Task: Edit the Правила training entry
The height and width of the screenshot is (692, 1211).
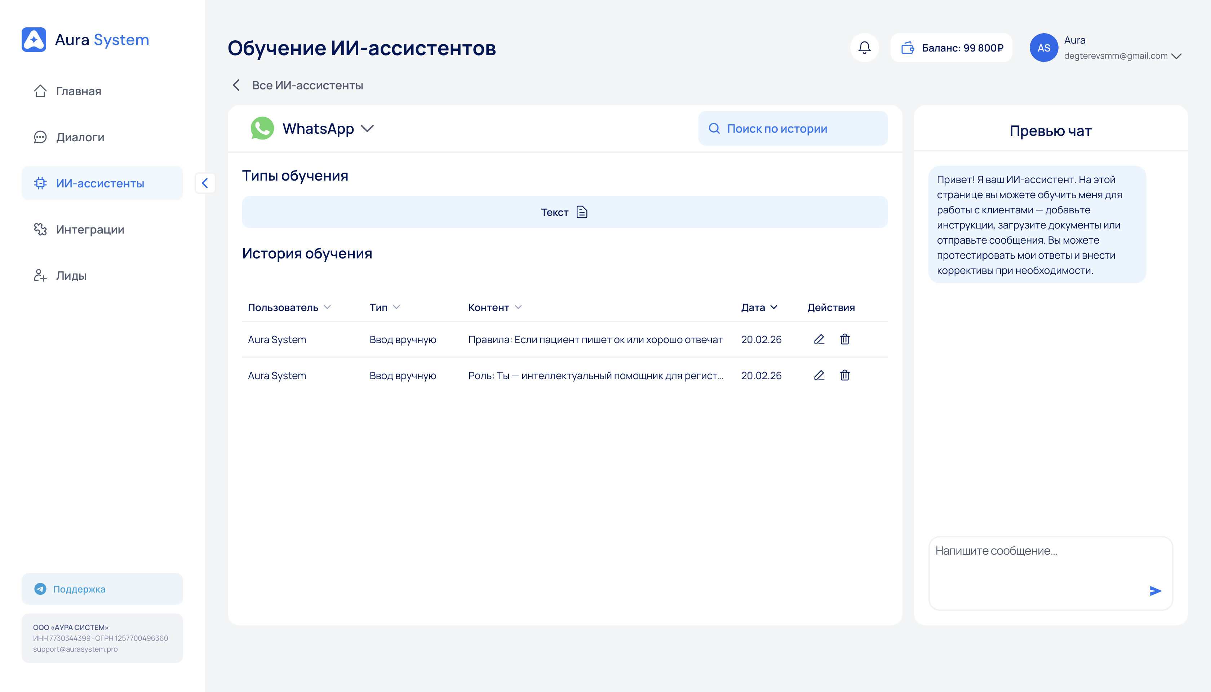Action: coord(819,340)
